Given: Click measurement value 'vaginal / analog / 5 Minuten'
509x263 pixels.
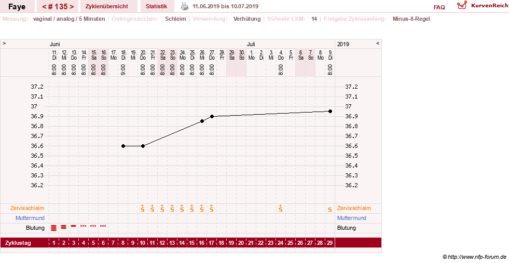Looking at the screenshot, I should tap(69, 19).
